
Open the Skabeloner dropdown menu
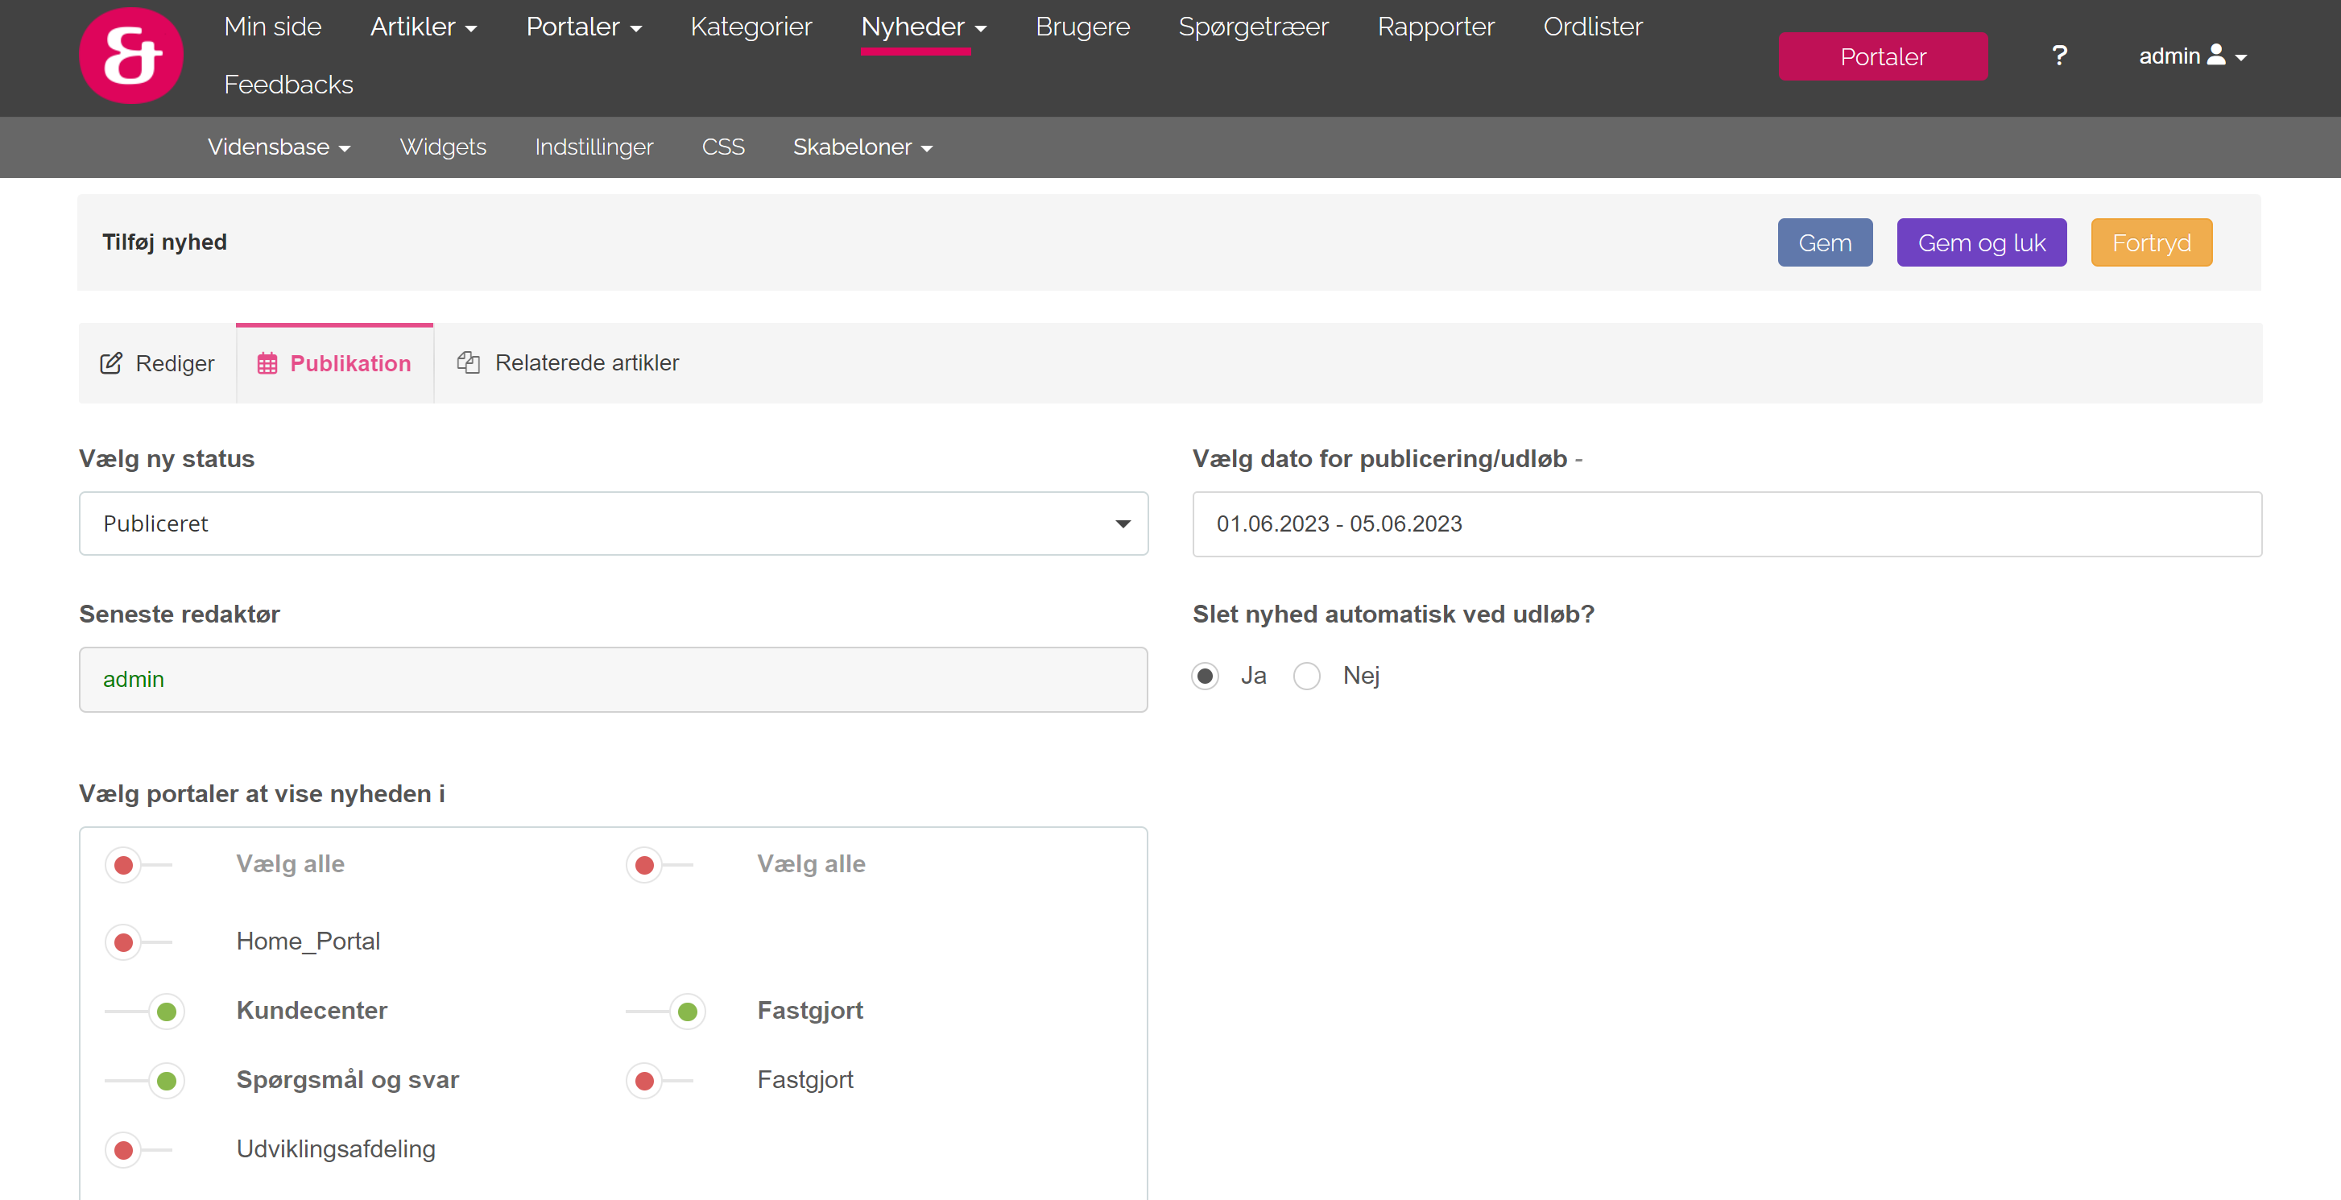coord(862,147)
